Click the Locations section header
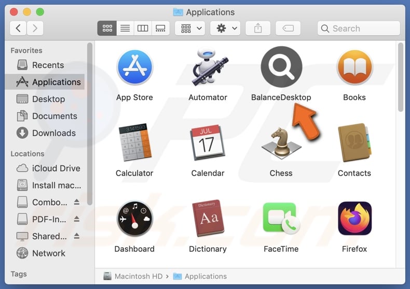 [28, 154]
